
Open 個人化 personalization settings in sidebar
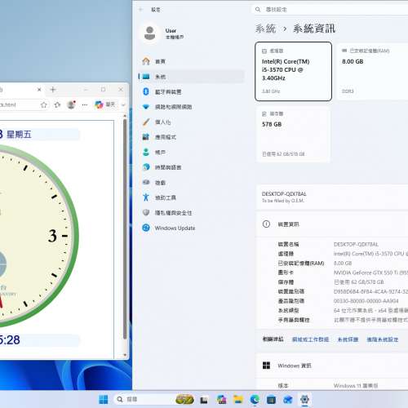tap(191, 122)
